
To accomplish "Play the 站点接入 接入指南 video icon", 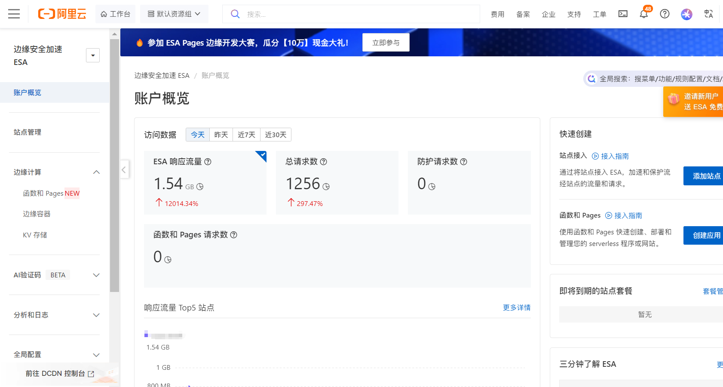I will tap(595, 156).
